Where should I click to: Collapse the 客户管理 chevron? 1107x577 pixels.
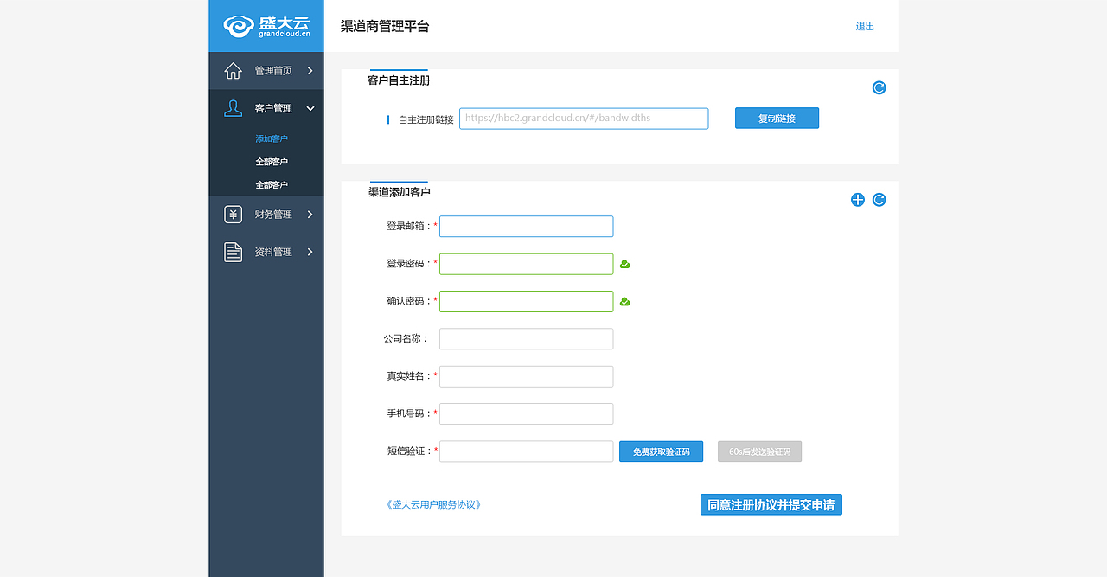310,108
